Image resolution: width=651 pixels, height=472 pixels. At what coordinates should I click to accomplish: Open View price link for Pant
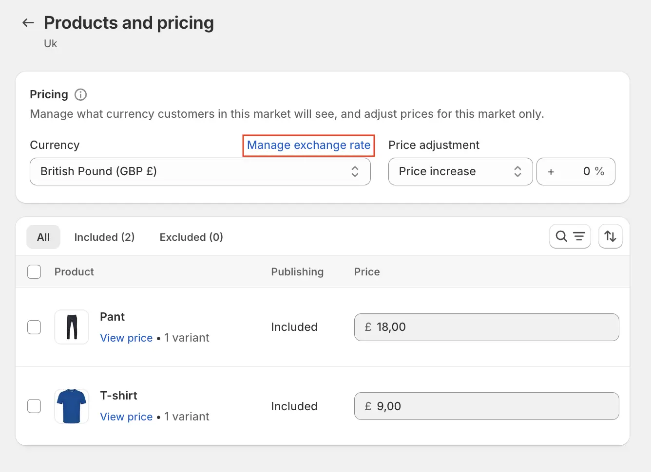126,338
